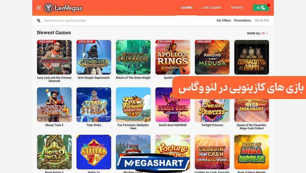Screen dimensions: 306x173
Task: Click Lucy Luck Crimson Diamond title link
Action: pyautogui.click(x=54, y=79)
